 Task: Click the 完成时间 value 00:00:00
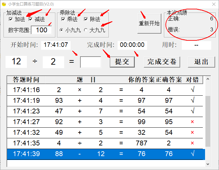pos(132,45)
